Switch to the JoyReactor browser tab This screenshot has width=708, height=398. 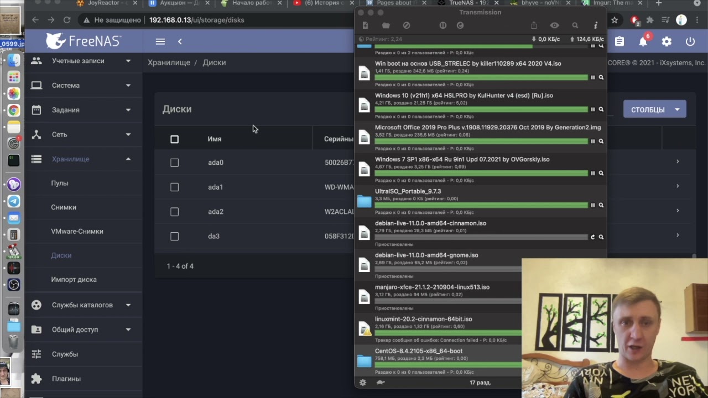click(105, 3)
